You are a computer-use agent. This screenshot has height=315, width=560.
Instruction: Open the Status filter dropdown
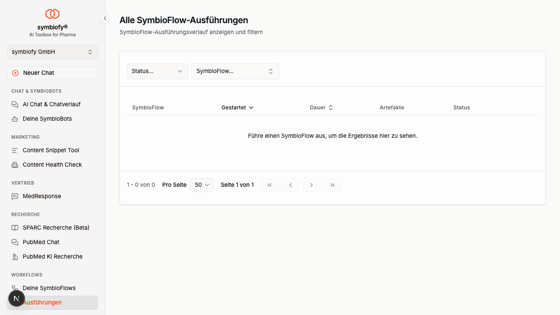pos(157,71)
